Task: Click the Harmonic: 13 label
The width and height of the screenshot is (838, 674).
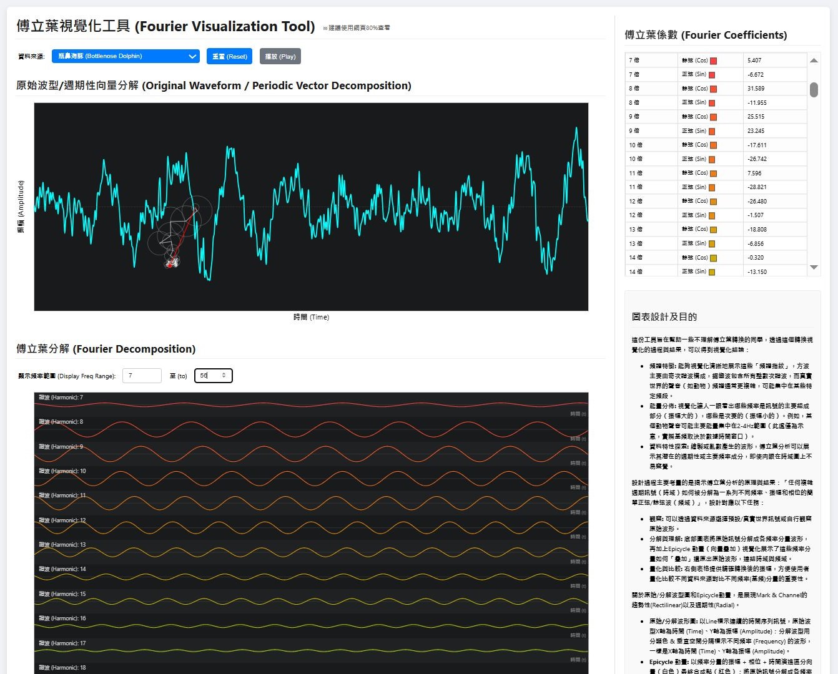Action: pos(62,545)
